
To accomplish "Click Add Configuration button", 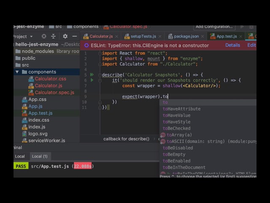I will (214, 27).
